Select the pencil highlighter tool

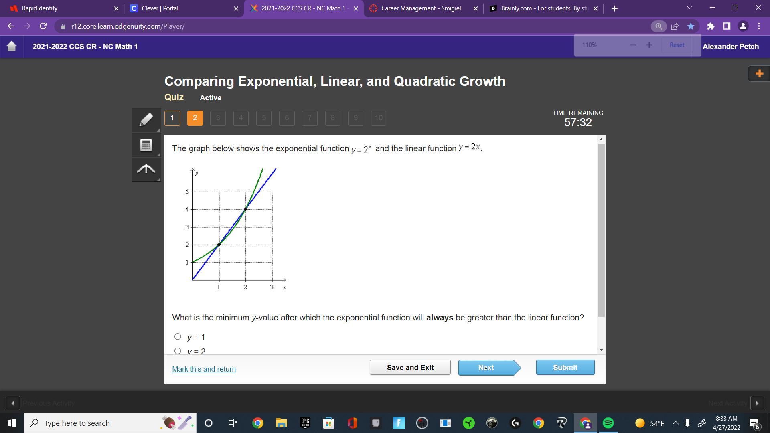tap(146, 119)
